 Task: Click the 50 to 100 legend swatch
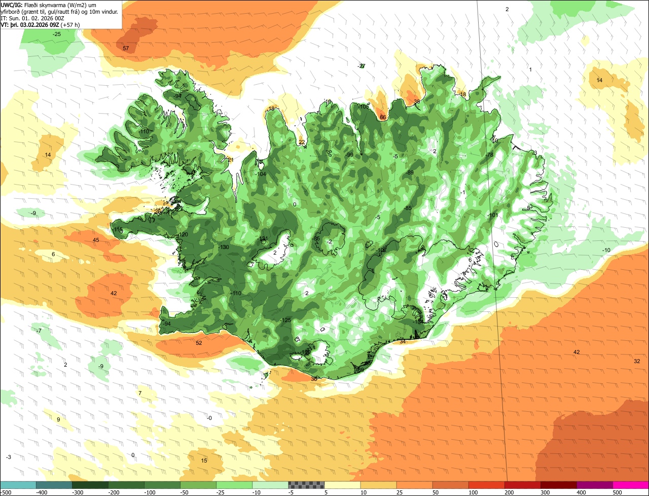tap(450, 485)
